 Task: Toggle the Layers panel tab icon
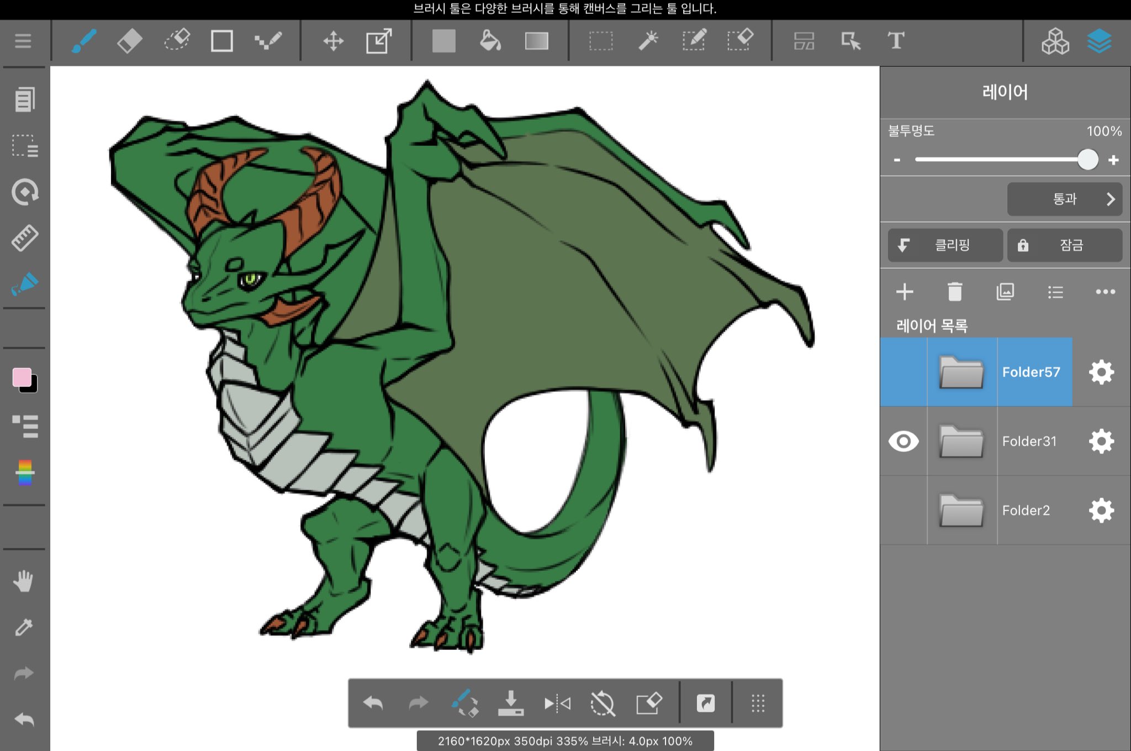point(1099,41)
